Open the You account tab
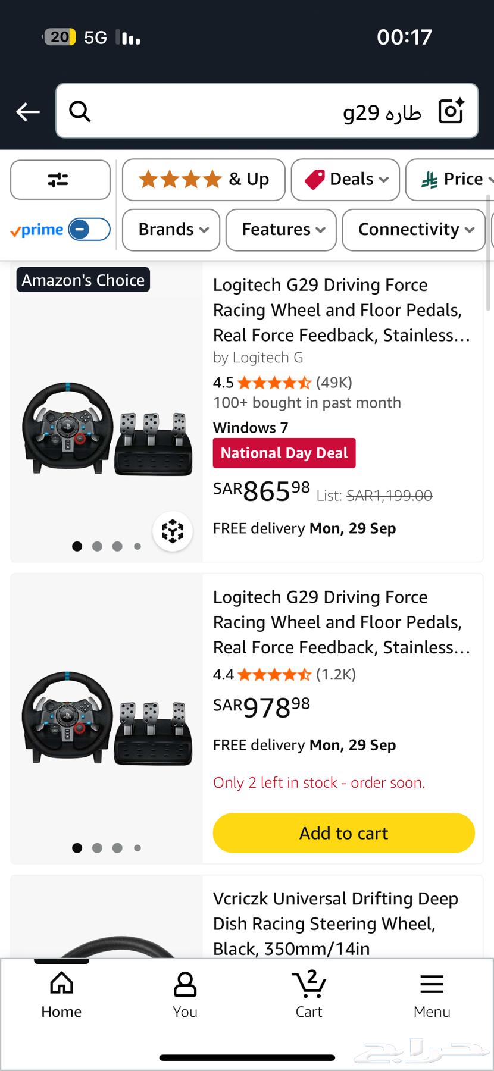Viewport: 494px width, 1071px height. pos(185,995)
